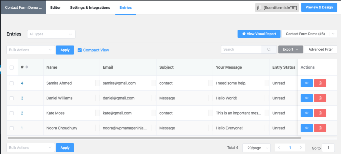Open the All Types dropdown
This screenshot has width=341, height=154.
tap(51, 34)
